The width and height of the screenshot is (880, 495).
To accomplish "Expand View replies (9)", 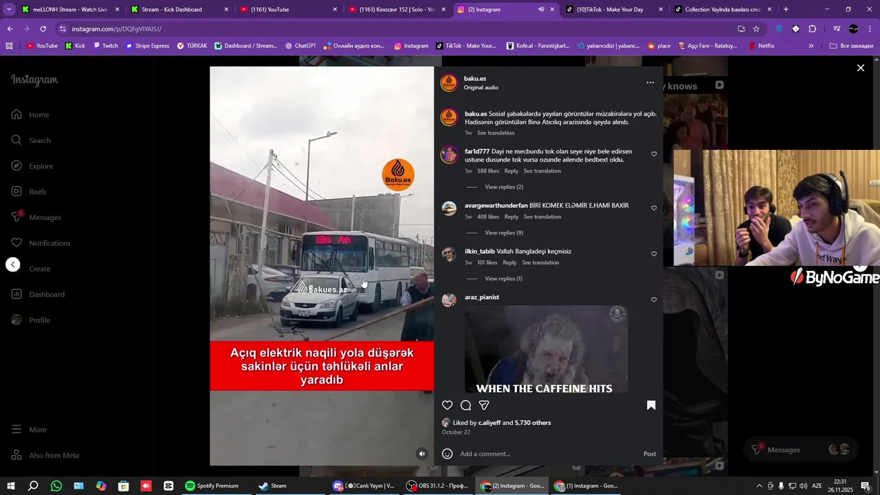I will point(504,233).
